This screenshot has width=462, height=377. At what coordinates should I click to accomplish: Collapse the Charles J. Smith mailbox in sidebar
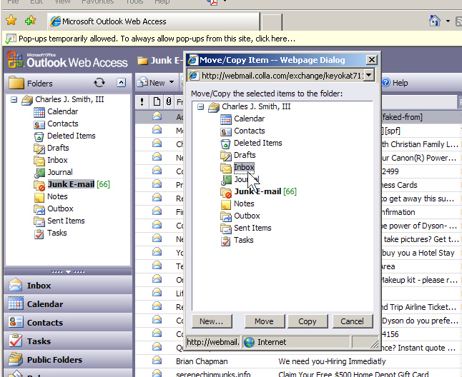tap(14, 100)
